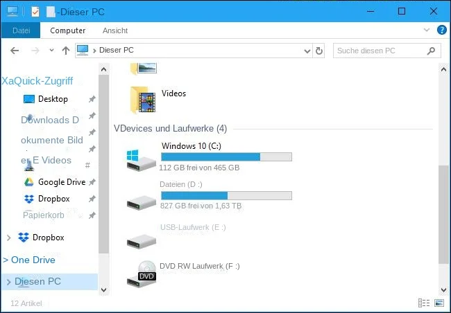The image size is (451, 313).
Task: Click the title bar PC system icon
Action: (x=12, y=12)
